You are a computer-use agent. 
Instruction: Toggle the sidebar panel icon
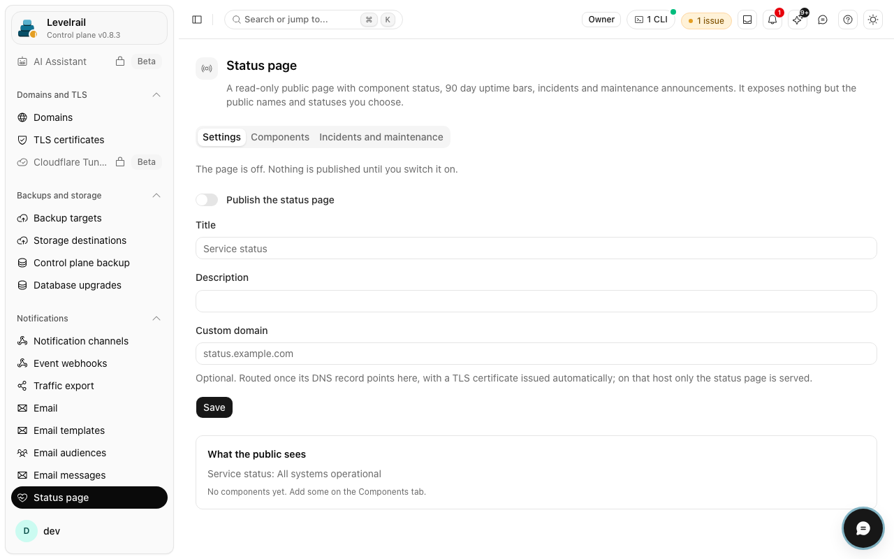[x=197, y=20]
